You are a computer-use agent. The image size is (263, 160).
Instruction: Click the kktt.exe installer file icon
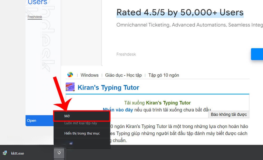(5, 153)
